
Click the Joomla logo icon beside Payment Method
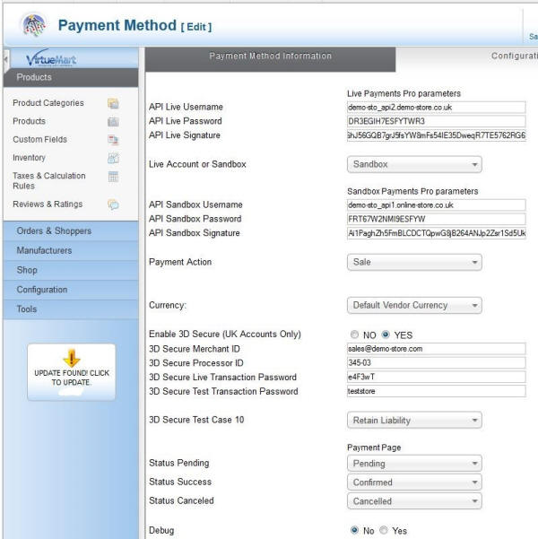(x=34, y=25)
